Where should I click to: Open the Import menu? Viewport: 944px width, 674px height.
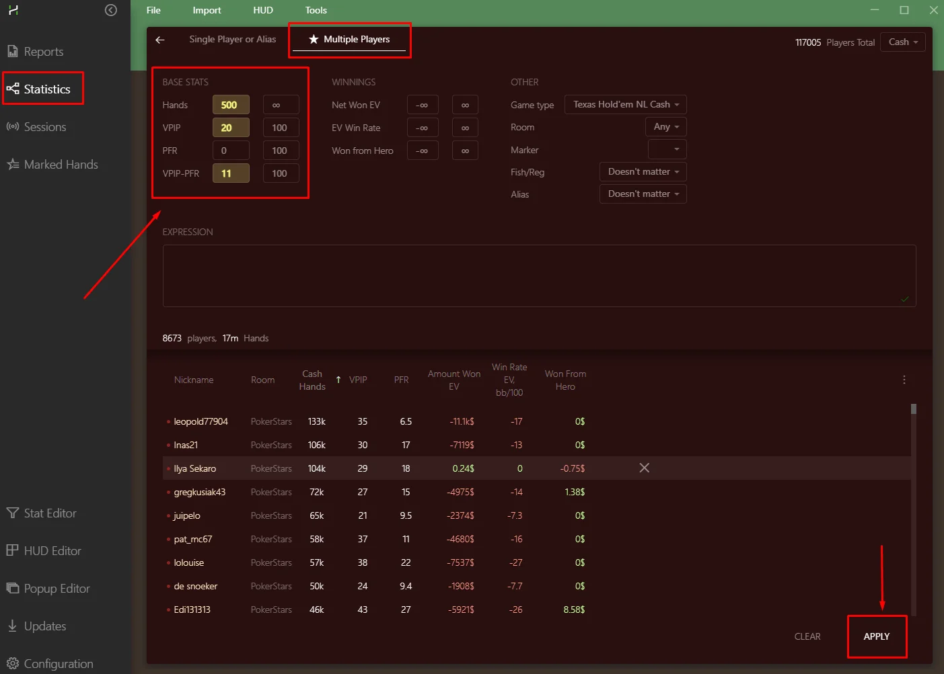tap(207, 10)
